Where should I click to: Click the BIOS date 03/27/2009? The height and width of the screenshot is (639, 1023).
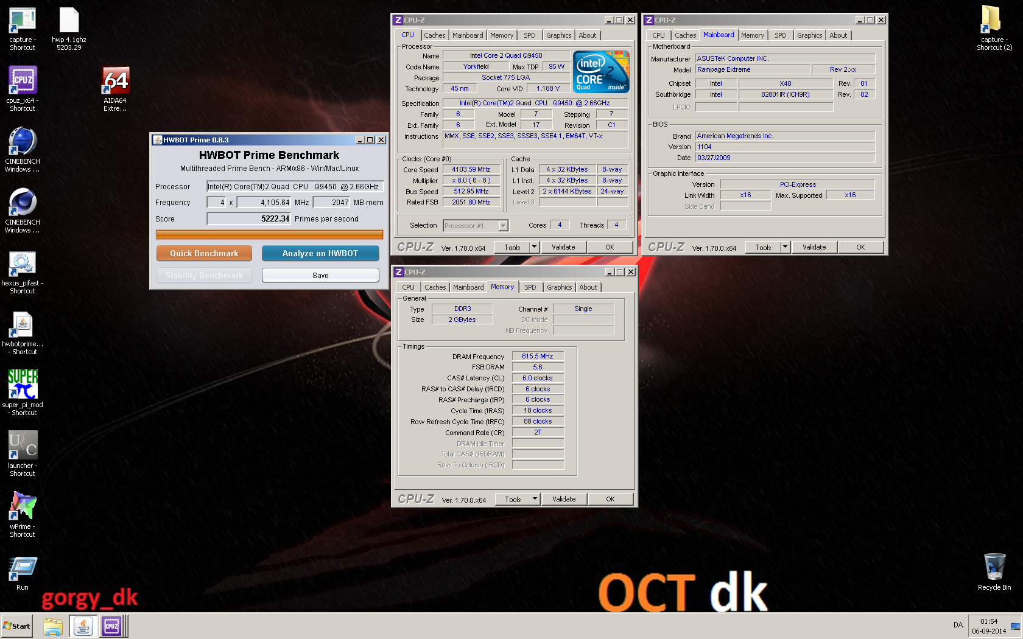(x=785, y=158)
